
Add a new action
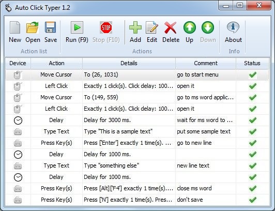[135, 32]
